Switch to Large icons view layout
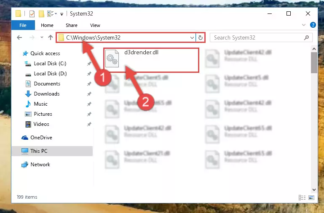 point(311,198)
